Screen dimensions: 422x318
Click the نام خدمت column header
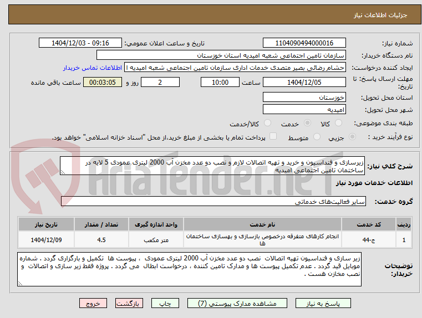click(x=262, y=224)
